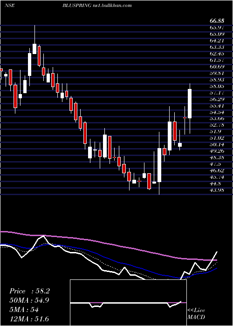Click the 5MA : 54 readout
The height and width of the screenshot is (326, 233).
[x=24, y=310]
